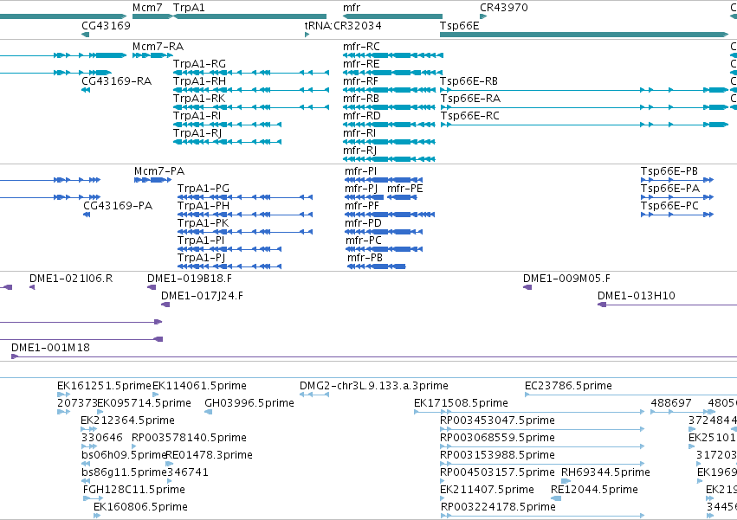737x520 pixels.
Task: Click transcript Tsp66E-RB
Action: [585, 90]
